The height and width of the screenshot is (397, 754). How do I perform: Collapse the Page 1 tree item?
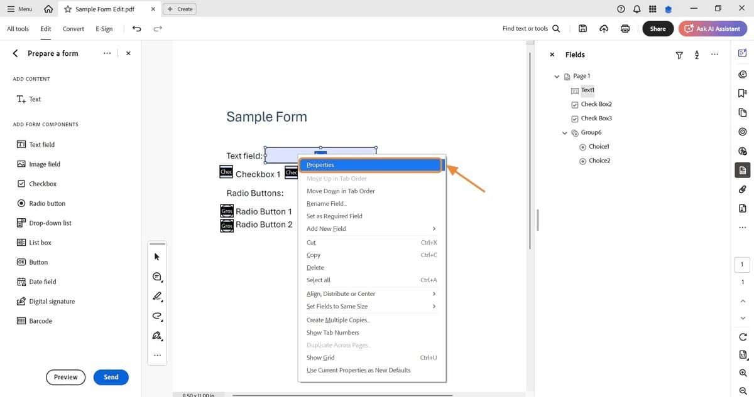pos(557,76)
